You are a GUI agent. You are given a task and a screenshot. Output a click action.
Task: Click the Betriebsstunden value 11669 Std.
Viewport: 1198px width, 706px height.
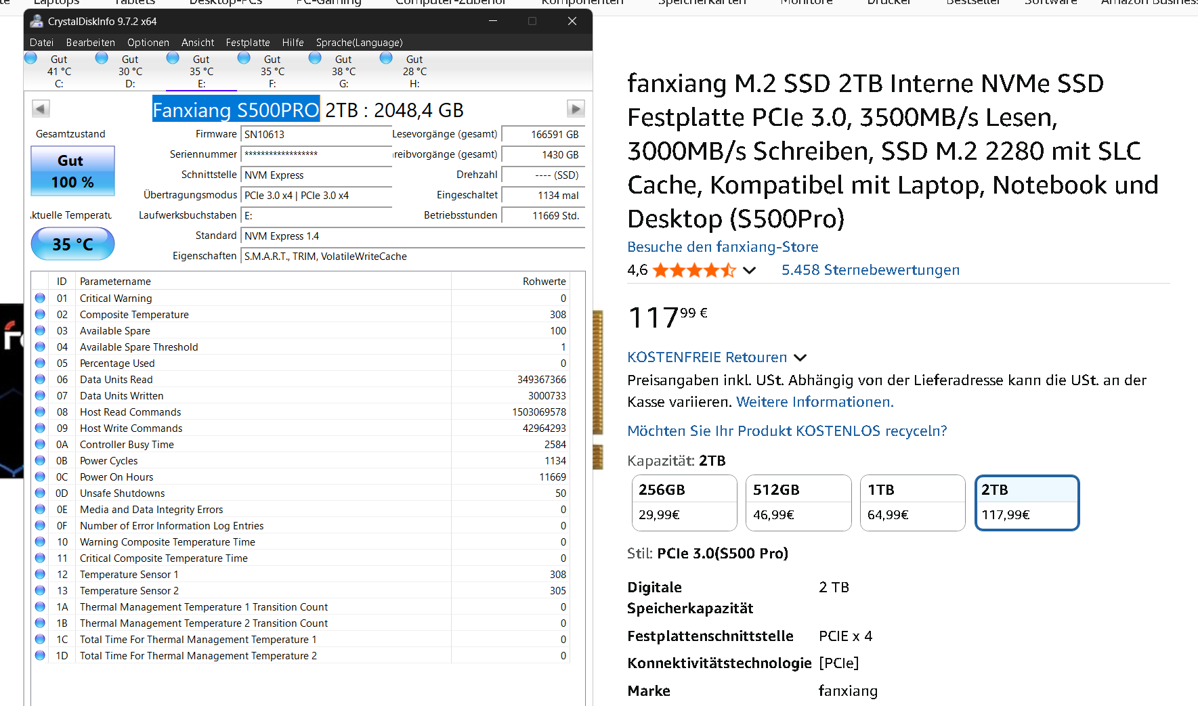coord(543,216)
